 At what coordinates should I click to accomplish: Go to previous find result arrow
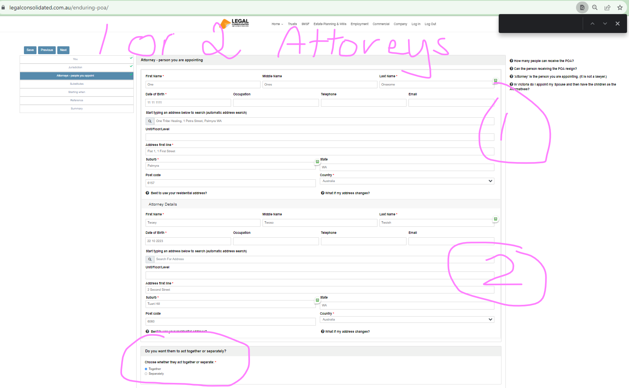593,24
